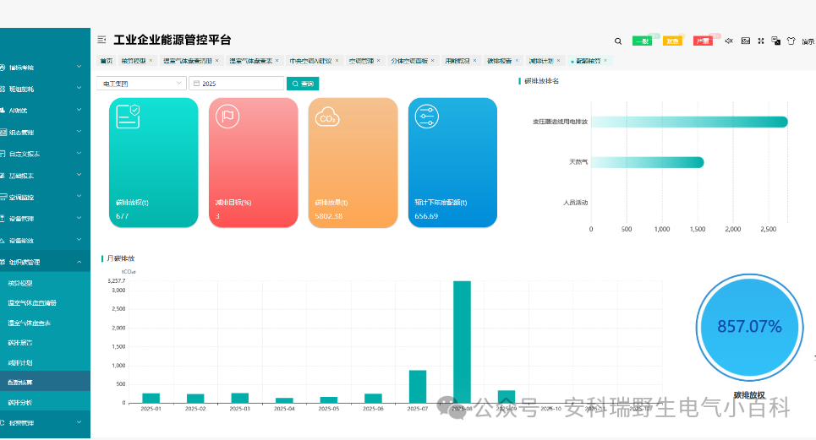
Task: Expand the 设备管理 sidebar menu
Action: click(46, 219)
